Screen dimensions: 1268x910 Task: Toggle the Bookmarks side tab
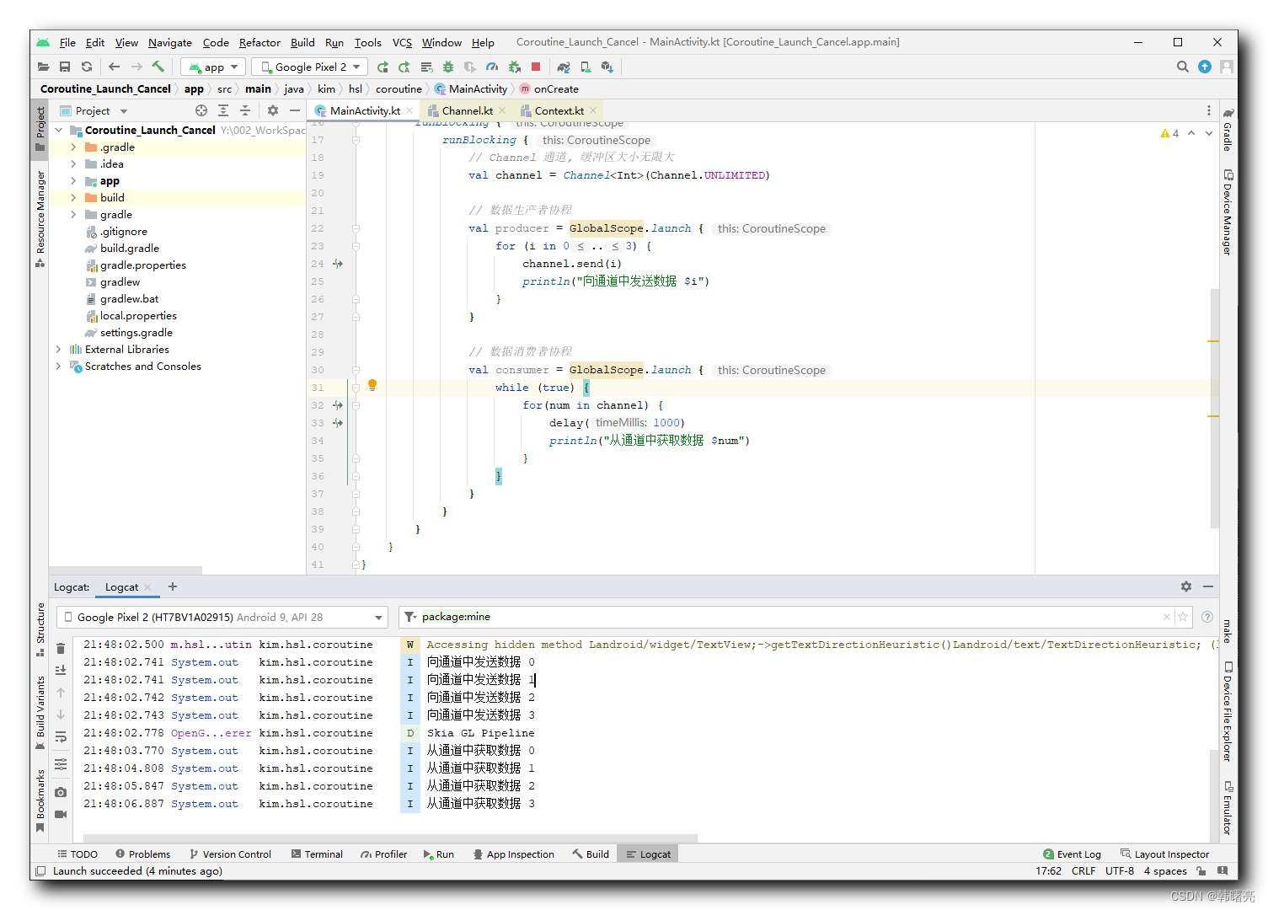click(40, 800)
